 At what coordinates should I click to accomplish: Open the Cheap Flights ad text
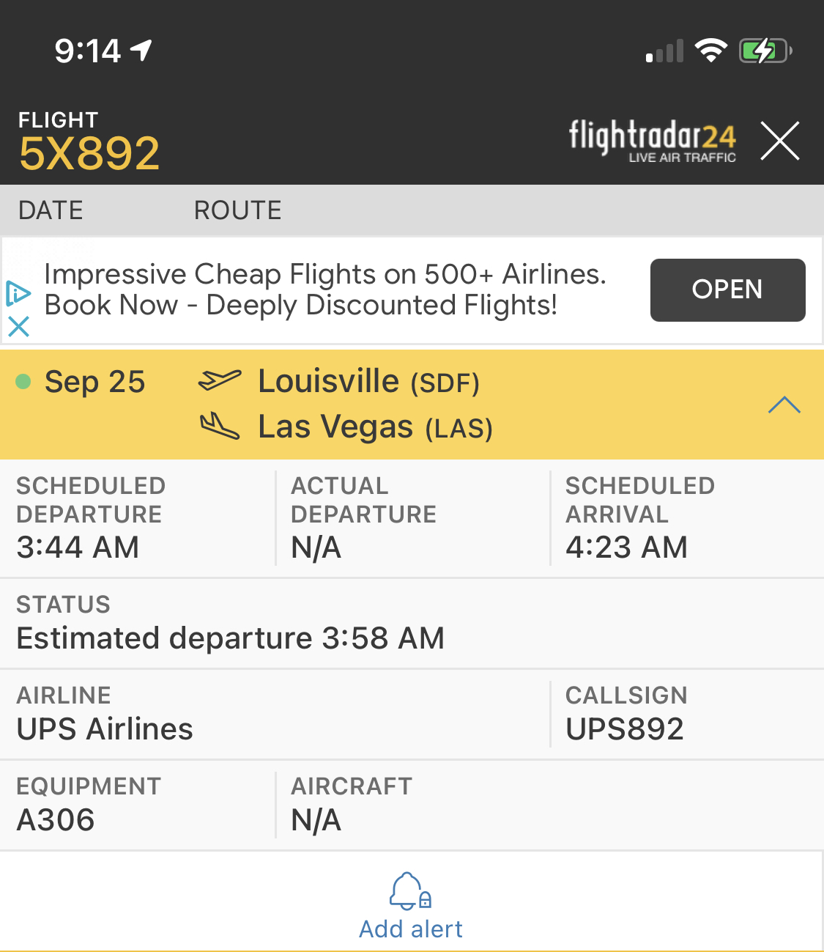click(324, 289)
